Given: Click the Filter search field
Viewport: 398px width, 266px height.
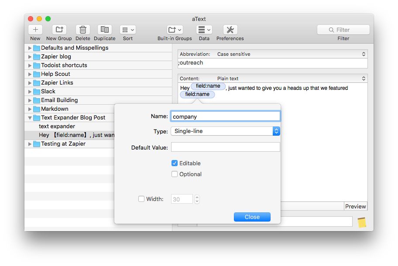Looking at the screenshot, I should [343, 30].
